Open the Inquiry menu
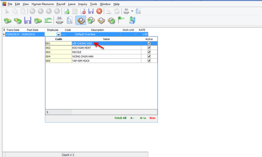The height and width of the screenshot is (157, 262). tap(83, 4)
